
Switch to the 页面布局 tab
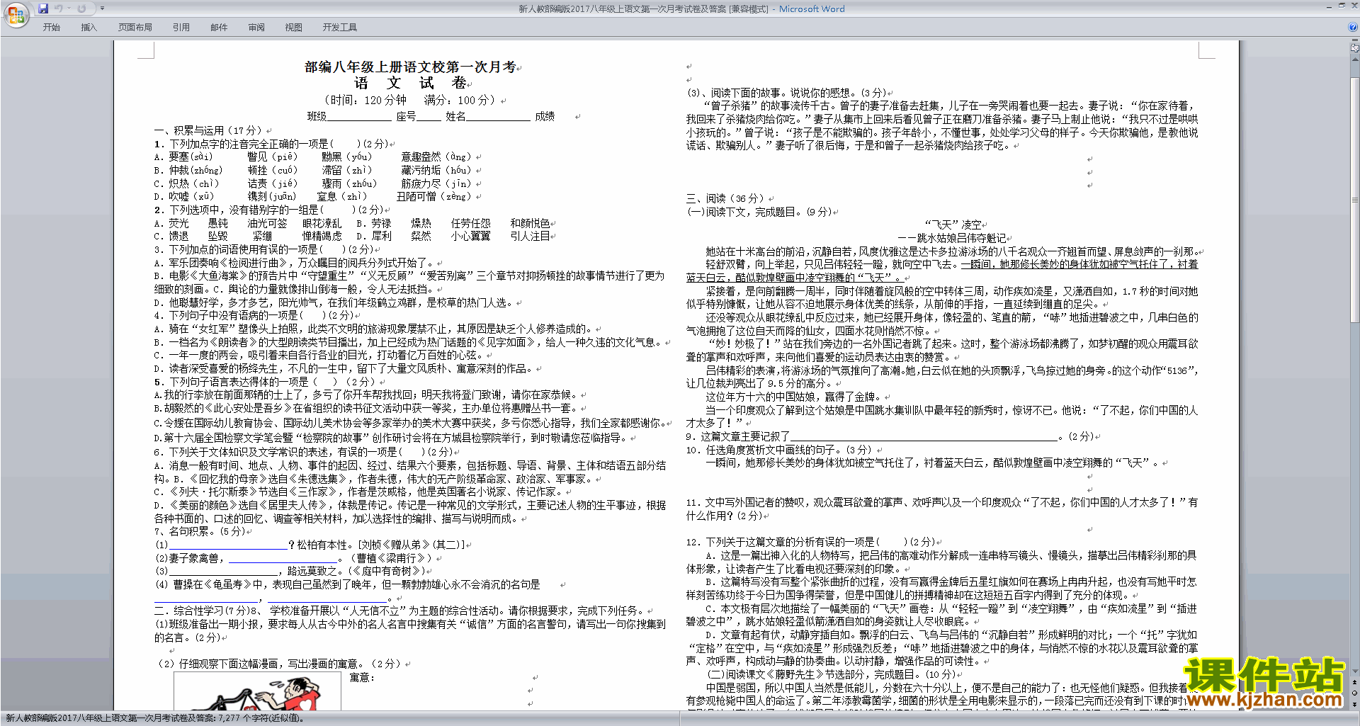(135, 28)
